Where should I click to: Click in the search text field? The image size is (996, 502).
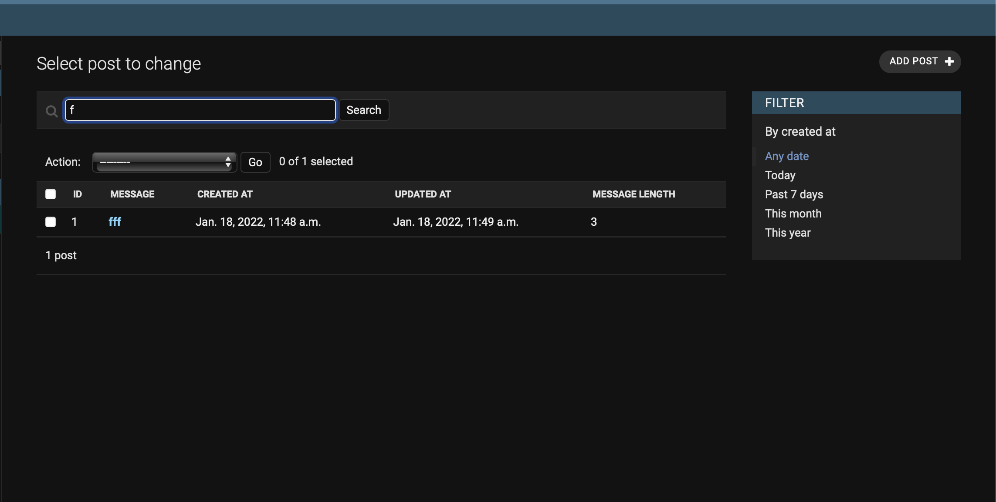coord(200,110)
